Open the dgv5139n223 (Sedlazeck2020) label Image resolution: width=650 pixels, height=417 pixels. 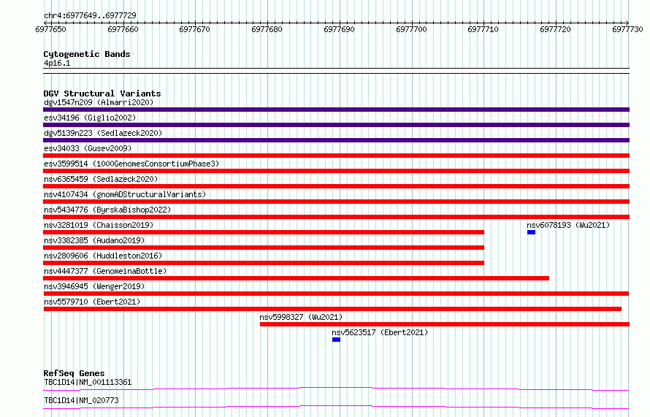[x=103, y=133]
